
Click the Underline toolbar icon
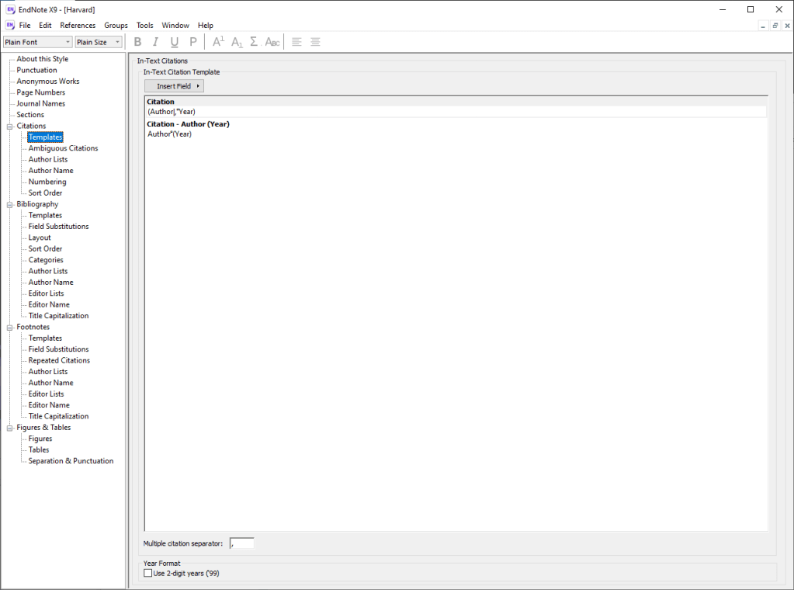175,42
